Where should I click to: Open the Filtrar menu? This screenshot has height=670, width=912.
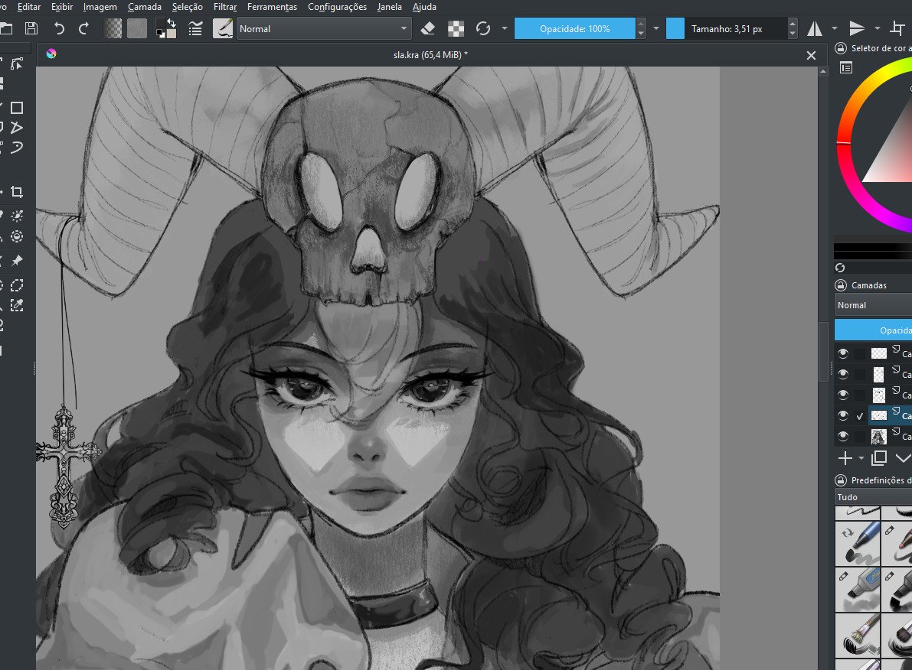(225, 7)
